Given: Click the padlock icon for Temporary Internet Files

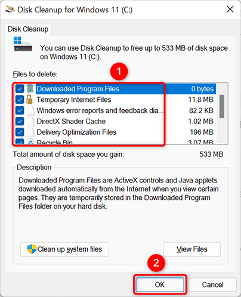Looking at the screenshot, I should click(x=29, y=100).
